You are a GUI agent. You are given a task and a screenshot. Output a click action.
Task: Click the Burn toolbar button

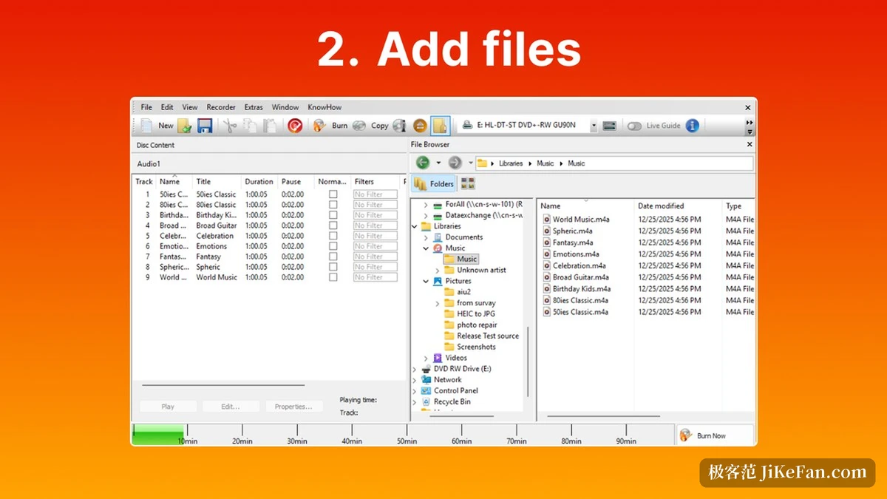click(330, 126)
